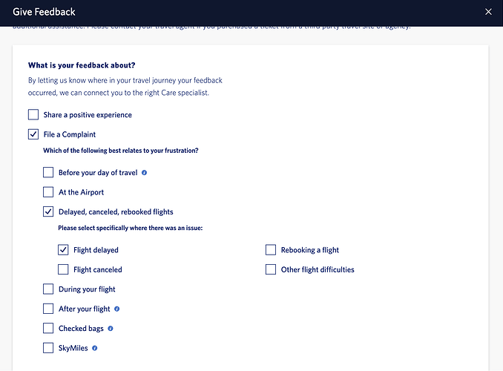The height and width of the screenshot is (371, 503).
Task: Click the Flight delayed label text
Action: tap(96, 250)
